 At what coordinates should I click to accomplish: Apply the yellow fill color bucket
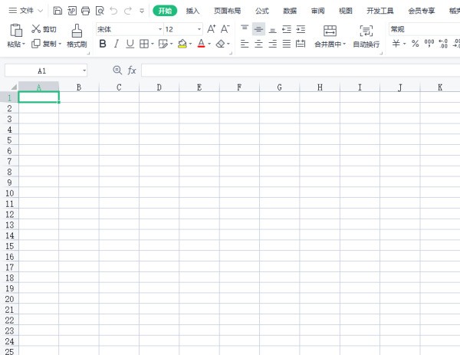coord(182,44)
